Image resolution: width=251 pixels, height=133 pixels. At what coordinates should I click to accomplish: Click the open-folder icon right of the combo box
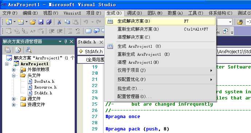click(x=240, y=22)
